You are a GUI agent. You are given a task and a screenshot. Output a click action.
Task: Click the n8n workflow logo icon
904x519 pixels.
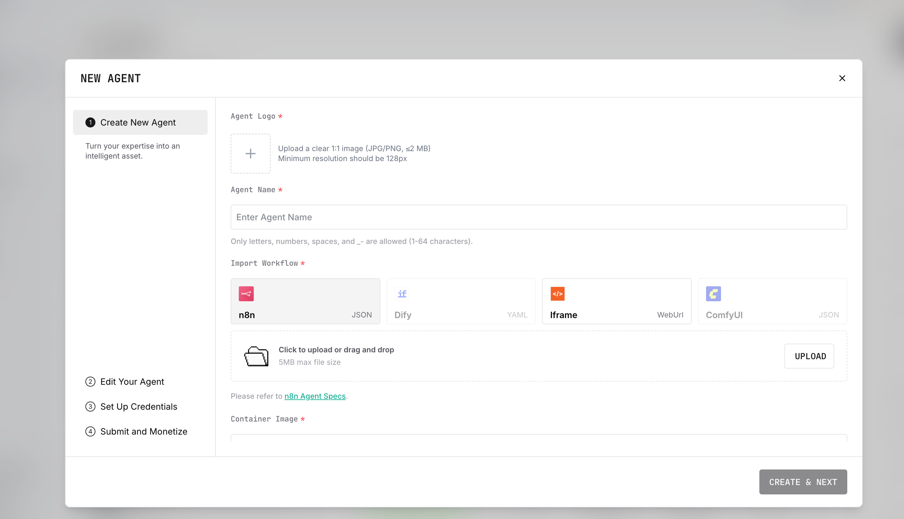246,294
